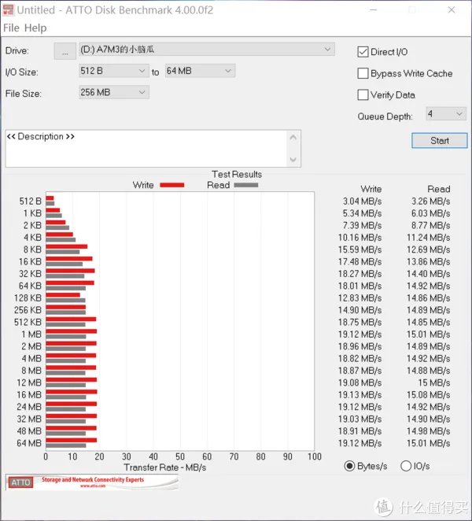Select the Bytes/s radio button

(x=349, y=466)
